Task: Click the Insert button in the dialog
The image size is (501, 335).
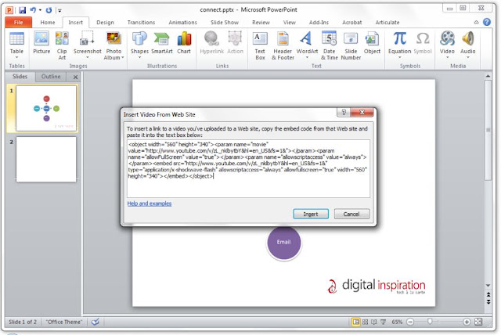Action: (311, 214)
